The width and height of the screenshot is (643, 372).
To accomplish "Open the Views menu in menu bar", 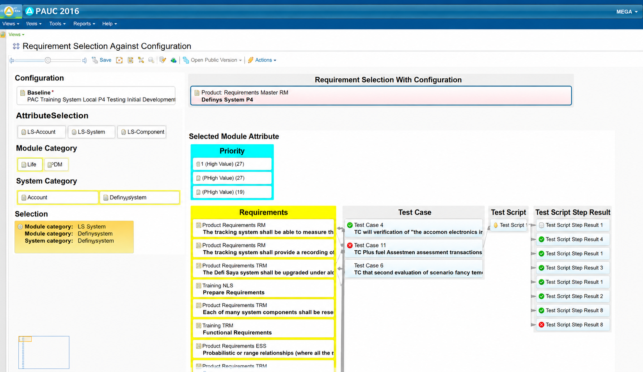I will click(x=11, y=24).
